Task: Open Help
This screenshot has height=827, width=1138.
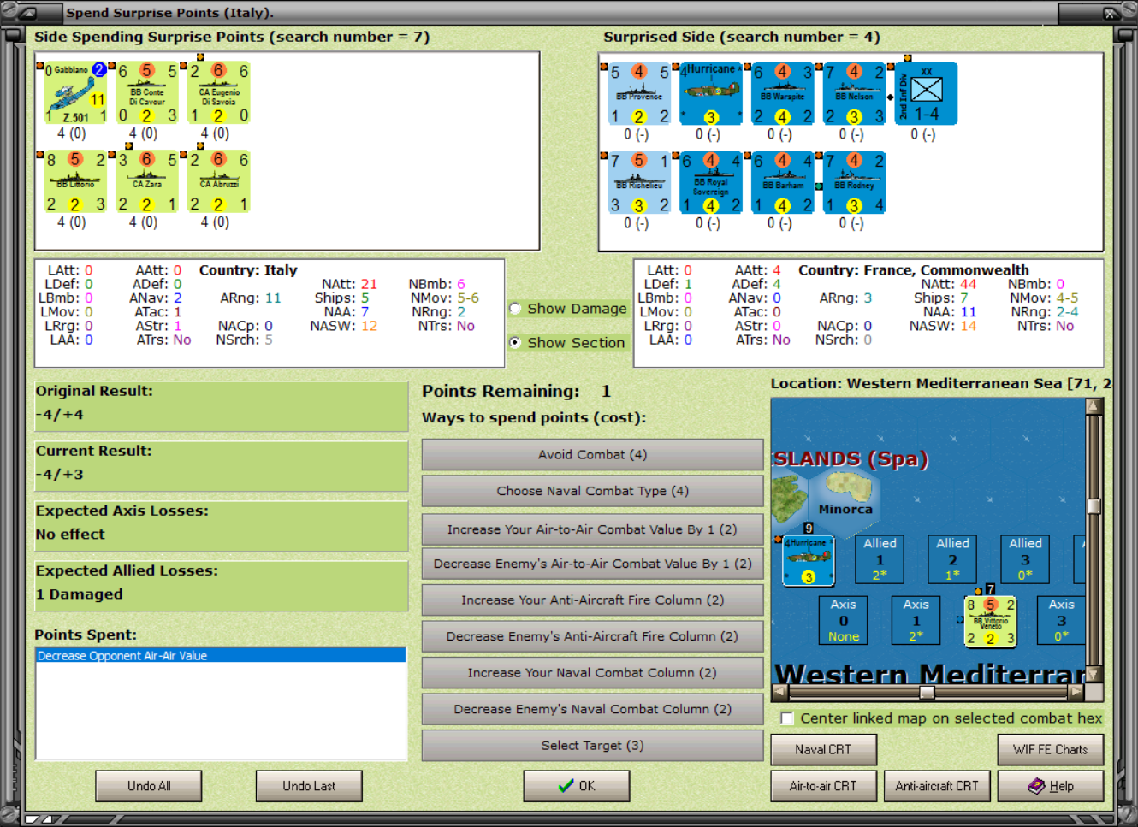Action: [1051, 786]
